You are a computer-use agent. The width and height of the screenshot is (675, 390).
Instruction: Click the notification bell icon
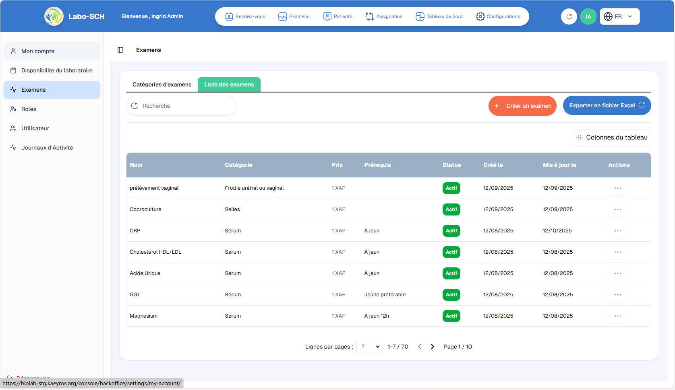(569, 16)
